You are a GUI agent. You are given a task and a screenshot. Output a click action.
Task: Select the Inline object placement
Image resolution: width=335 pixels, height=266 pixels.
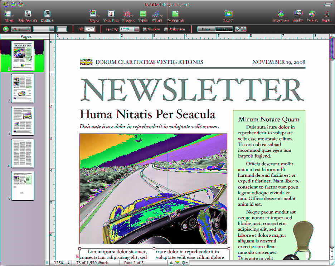click(x=206, y=29)
